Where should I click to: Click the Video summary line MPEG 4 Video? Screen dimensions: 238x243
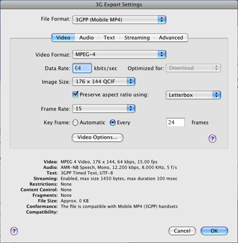pos(109,162)
